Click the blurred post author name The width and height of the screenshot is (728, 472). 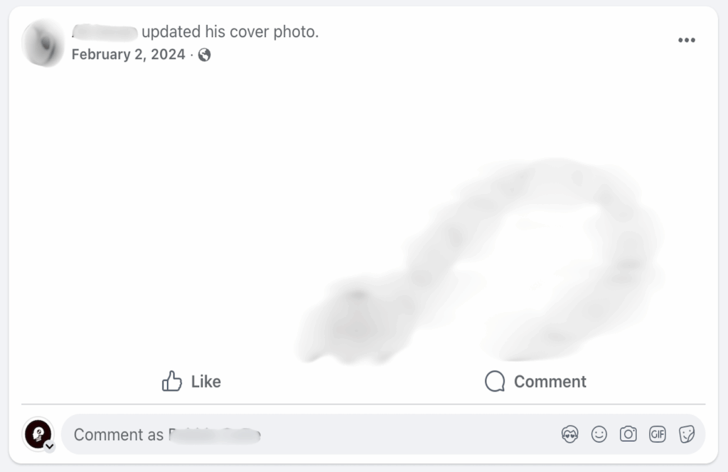pos(105,32)
